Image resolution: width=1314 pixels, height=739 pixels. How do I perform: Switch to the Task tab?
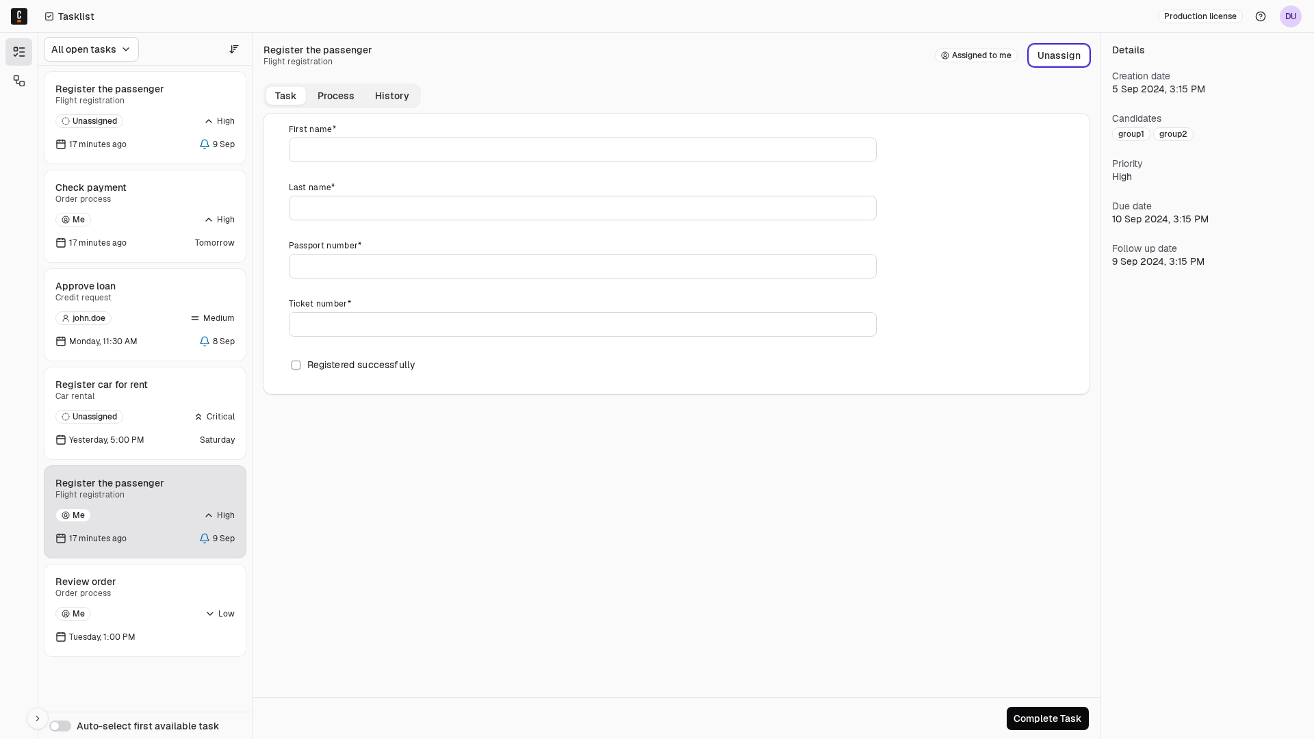(x=285, y=96)
